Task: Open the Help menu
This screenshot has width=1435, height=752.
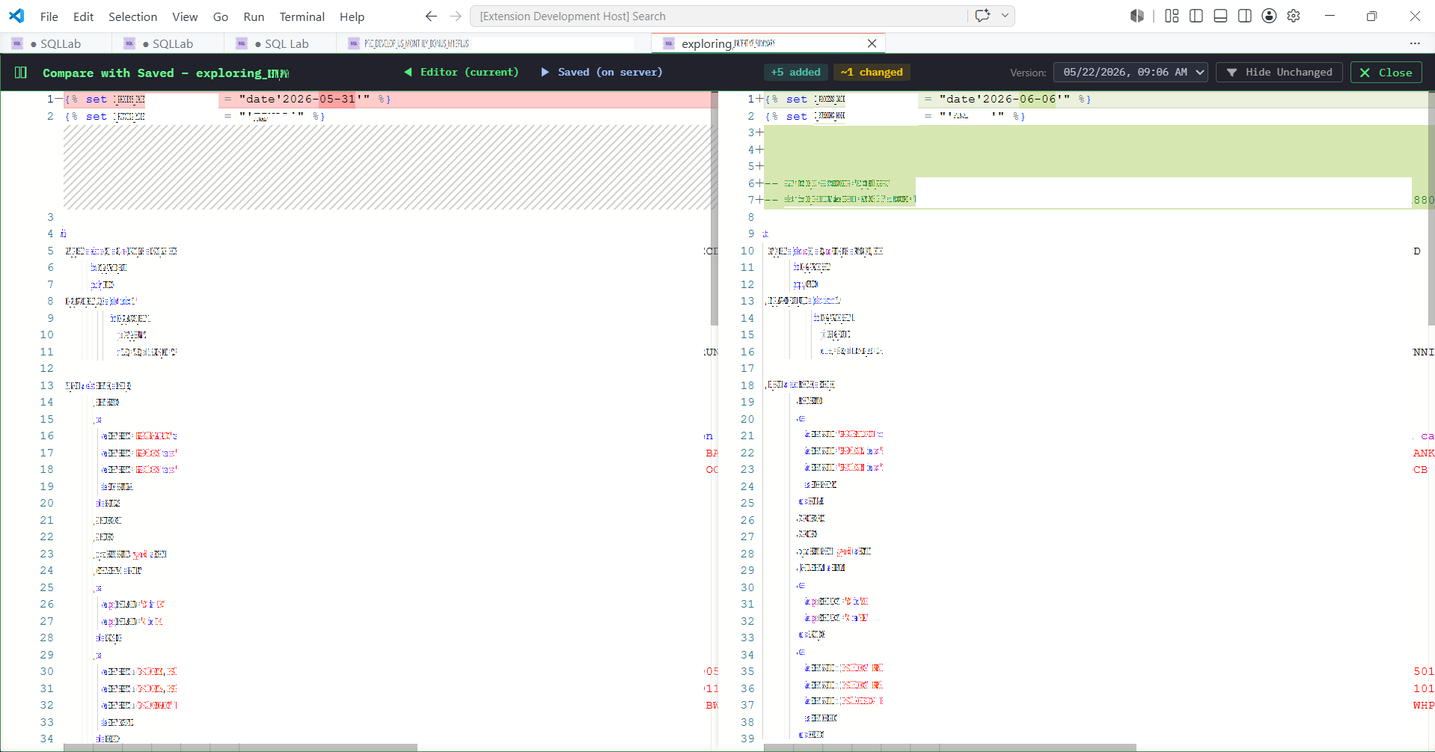Action: point(352,16)
